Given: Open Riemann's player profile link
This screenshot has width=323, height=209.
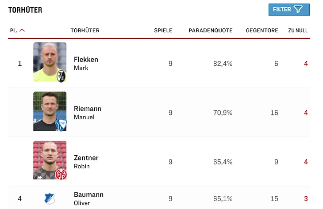Looking at the screenshot, I should pos(88,109).
